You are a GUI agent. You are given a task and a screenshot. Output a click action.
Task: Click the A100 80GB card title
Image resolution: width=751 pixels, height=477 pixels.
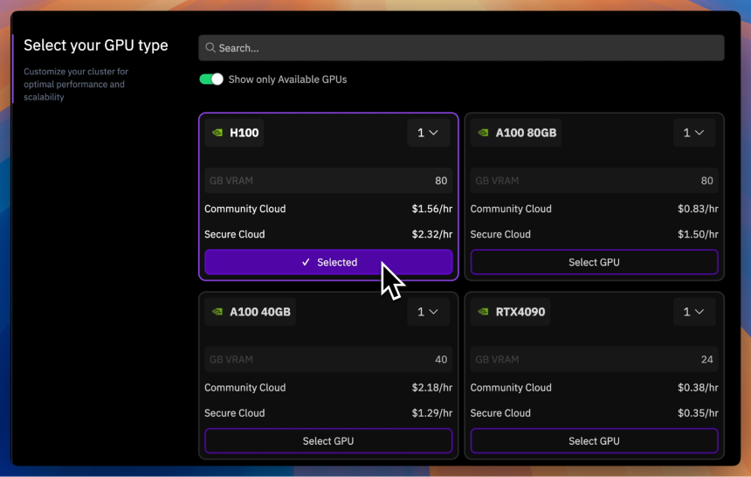click(x=526, y=133)
